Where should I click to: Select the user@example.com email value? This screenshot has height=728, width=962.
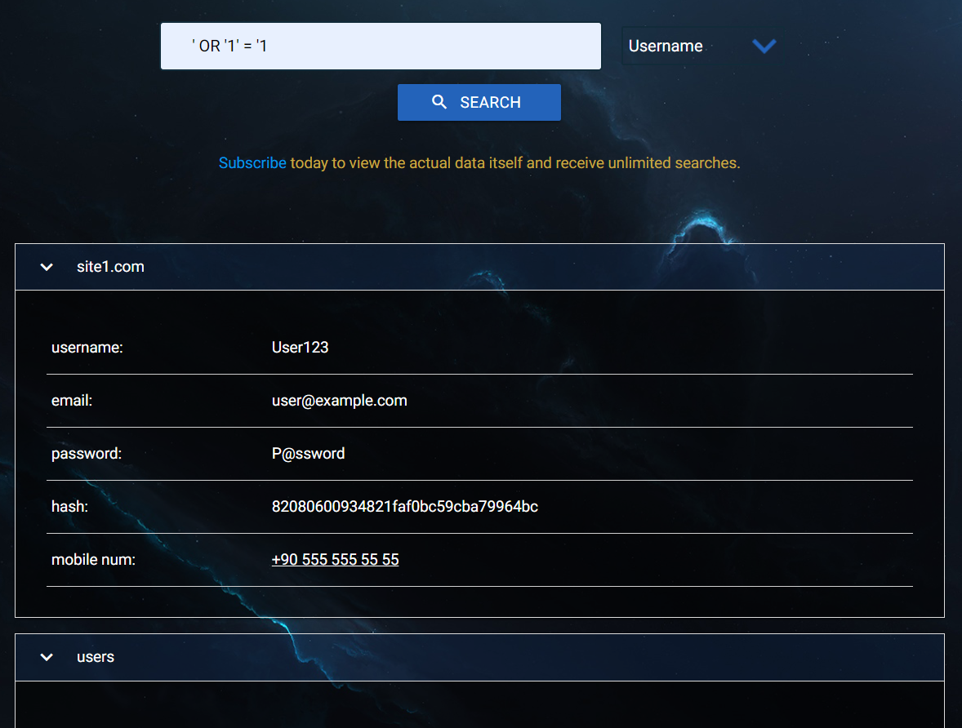[339, 401]
